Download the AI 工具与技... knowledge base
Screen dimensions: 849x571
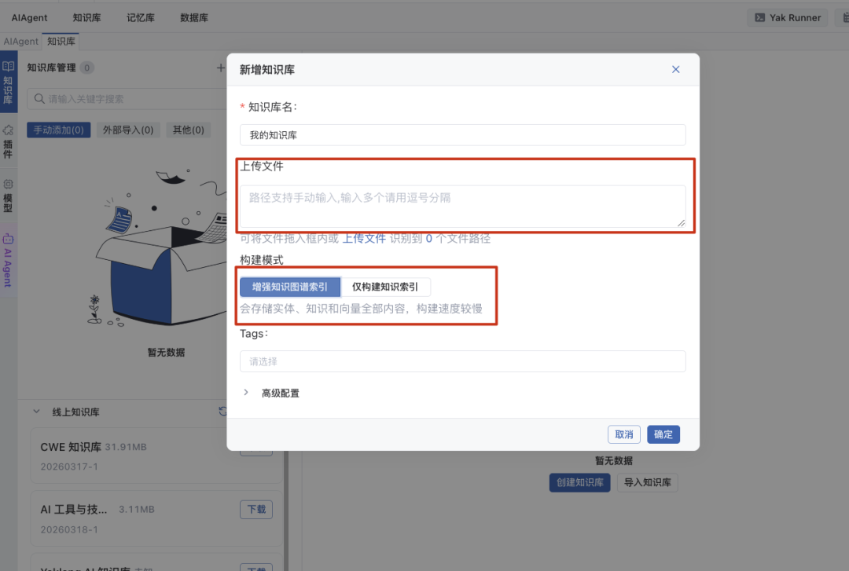click(x=256, y=509)
